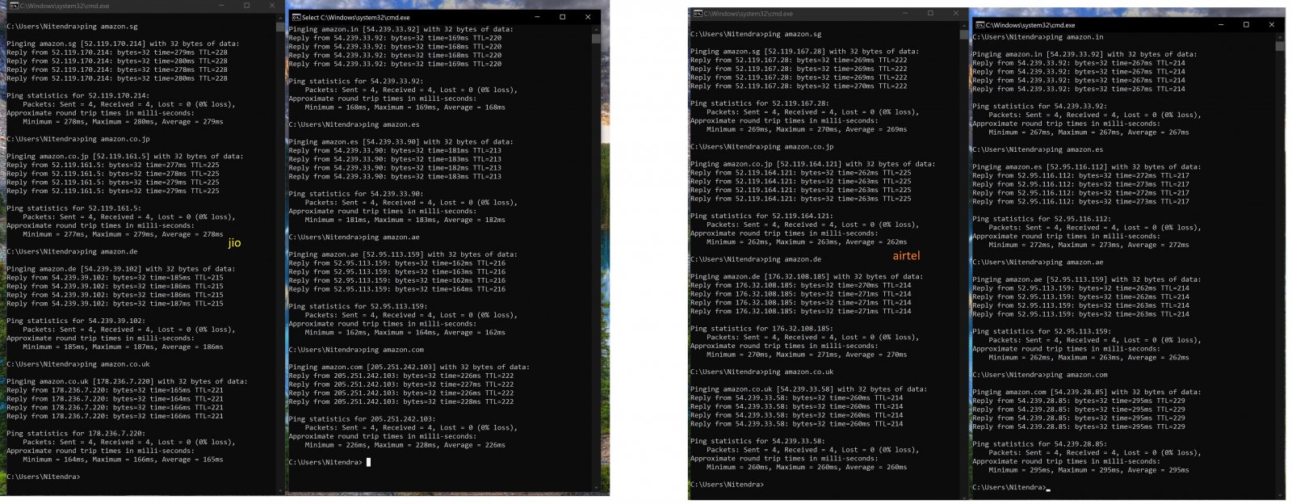Click "Ping statistics for 52.119.161.5:" line
The height and width of the screenshot is (504, 1292).
(73, 208)
